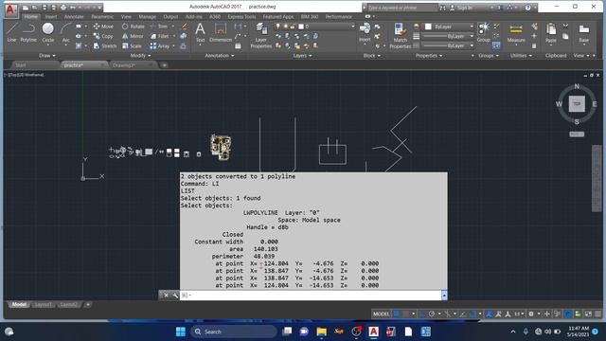Click the object color swatch
The width and height of the screenshot is (606, 341).
428,27
